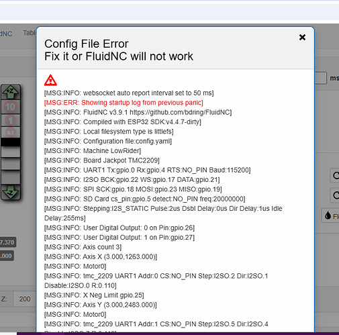The width and height of the screenshot is (339, 335).
Task: Click the topmost circular arrow button
Action: [335, 176]
